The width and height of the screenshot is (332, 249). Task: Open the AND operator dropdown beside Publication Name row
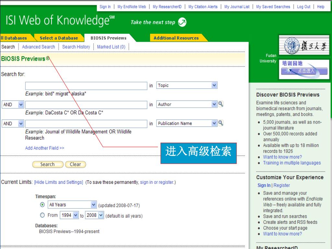(x=13, y=124)
